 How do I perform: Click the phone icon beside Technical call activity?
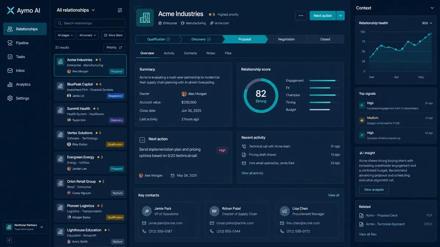pyautogui.click(x=244, y=146)
